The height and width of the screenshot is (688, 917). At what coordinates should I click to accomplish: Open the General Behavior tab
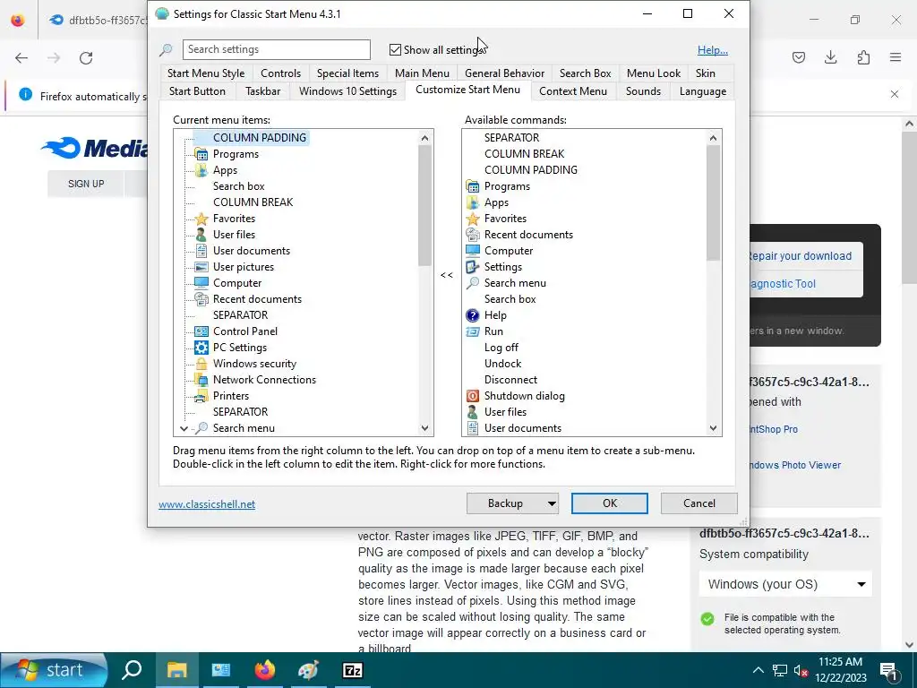click(505, 73)
